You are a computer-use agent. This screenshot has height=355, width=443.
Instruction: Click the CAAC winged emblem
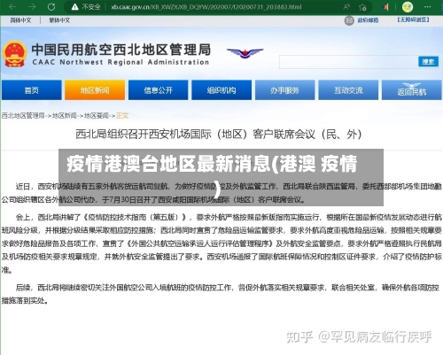click(245, 53)
